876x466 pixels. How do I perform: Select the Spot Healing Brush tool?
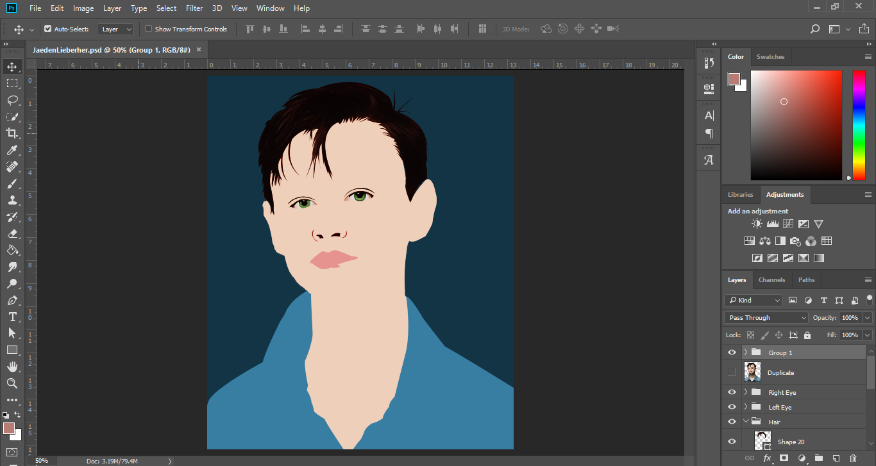(x=12, y=167)
